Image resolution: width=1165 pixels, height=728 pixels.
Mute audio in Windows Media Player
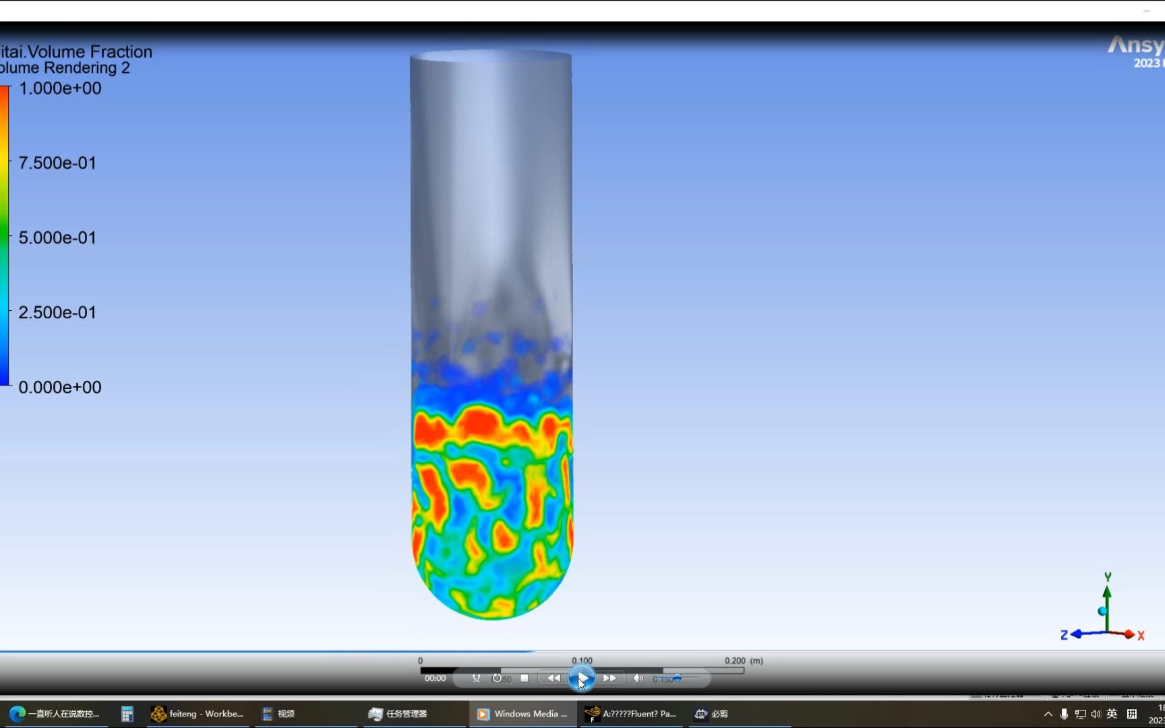click(638, 678)
